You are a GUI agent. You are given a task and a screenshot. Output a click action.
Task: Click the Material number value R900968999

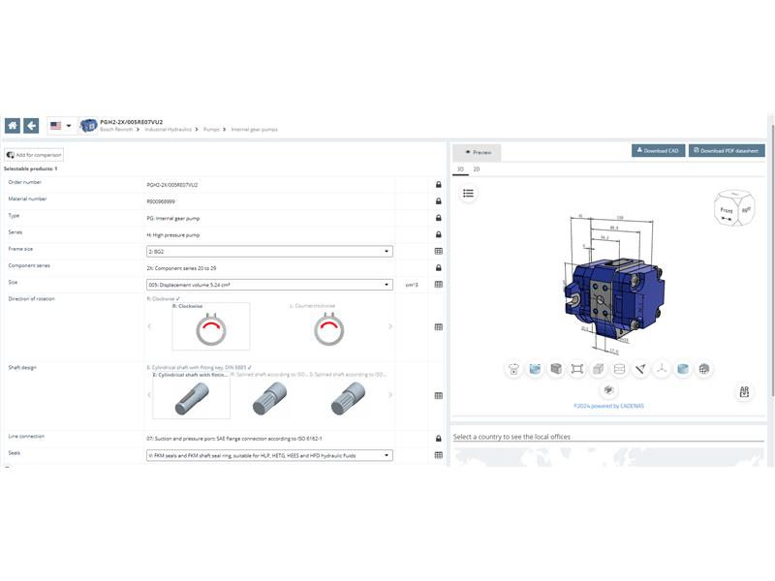161,201
